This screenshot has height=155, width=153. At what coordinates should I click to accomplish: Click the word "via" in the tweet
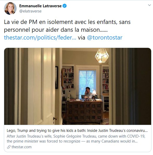[x=82, y=38]
